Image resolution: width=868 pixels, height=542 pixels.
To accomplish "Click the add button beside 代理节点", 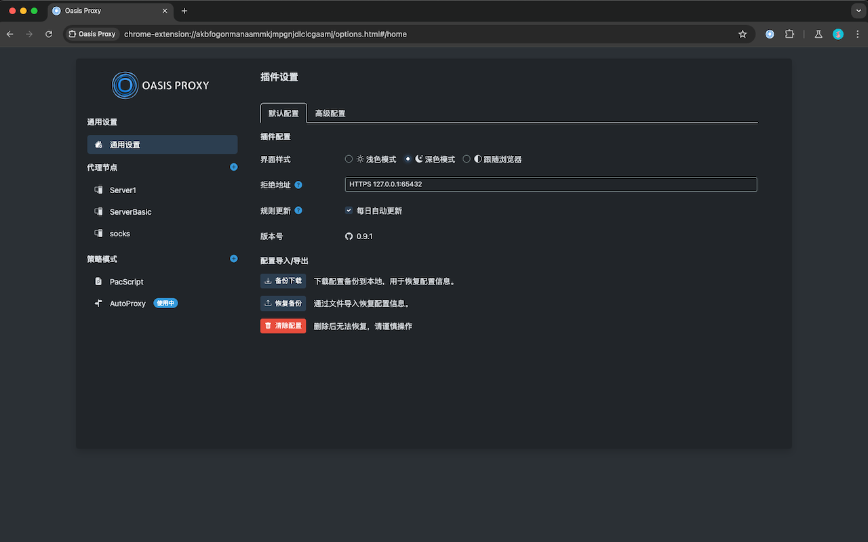I will [x=233, y=167].
